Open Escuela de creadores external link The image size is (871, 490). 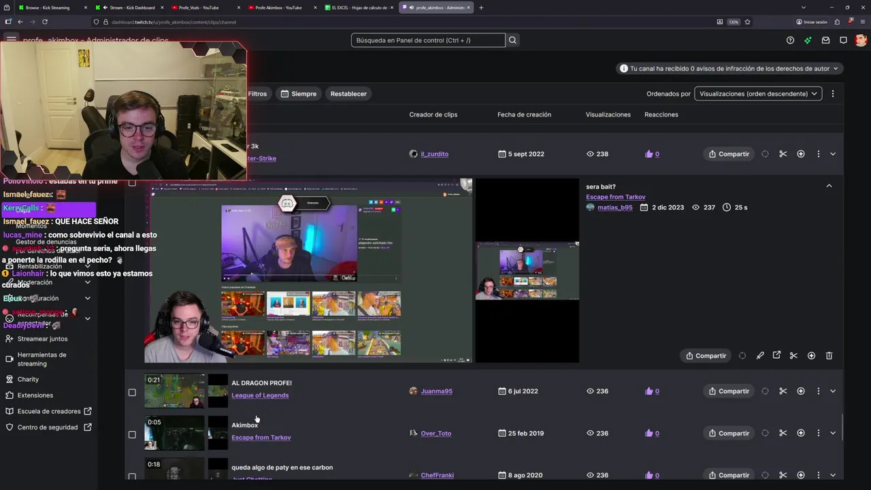(49, 411)
